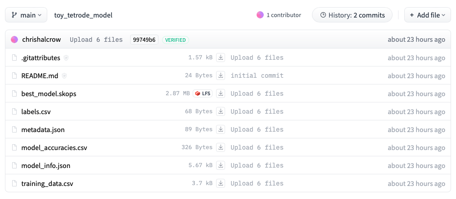
Task: Download metadata.json via download icon
Action: pos(221,129)
